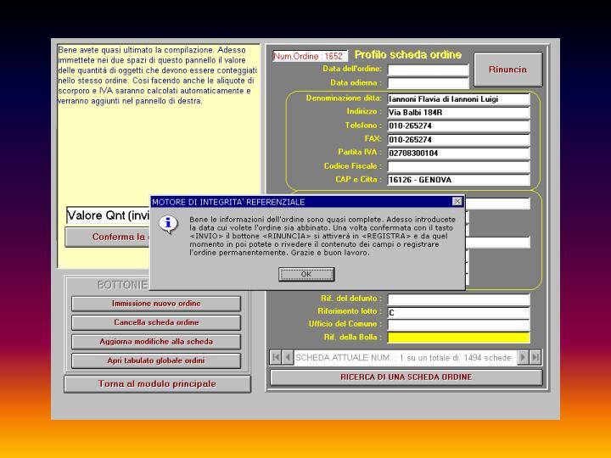Click the Valore Qnt input box
The image size is (611, 458).
coord(109,215)
